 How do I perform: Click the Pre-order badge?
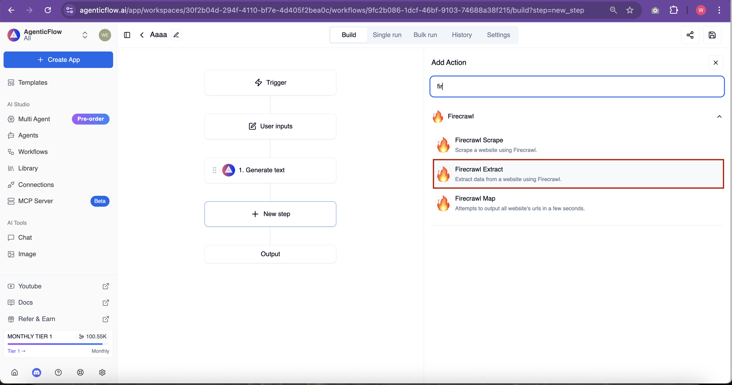click(x=91, y=119)
